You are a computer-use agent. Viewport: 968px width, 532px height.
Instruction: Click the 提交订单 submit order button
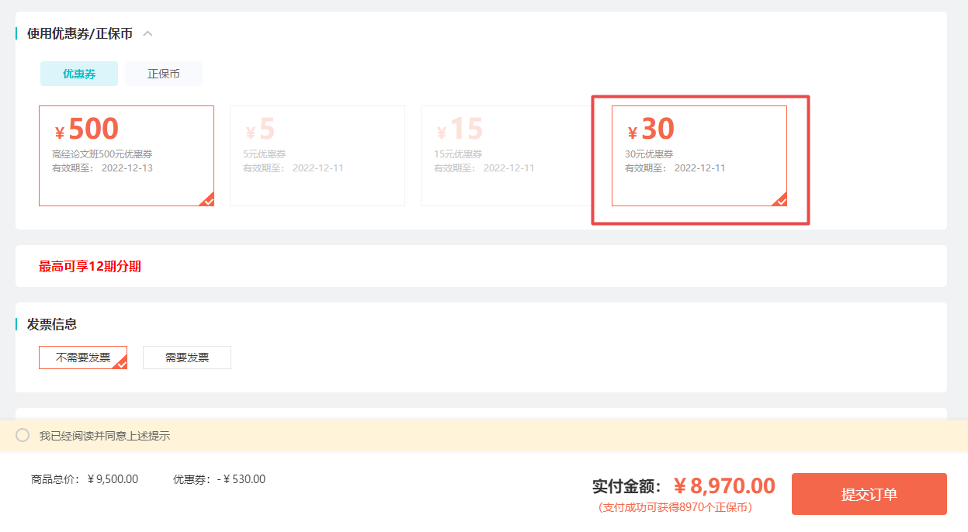tap(869, 493)
